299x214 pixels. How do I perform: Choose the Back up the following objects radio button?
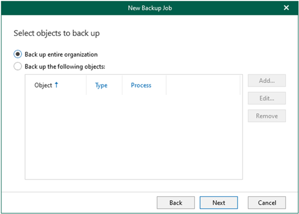click(x=18, y=66)
